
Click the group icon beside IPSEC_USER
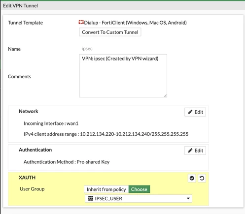[x=91, y=198]
